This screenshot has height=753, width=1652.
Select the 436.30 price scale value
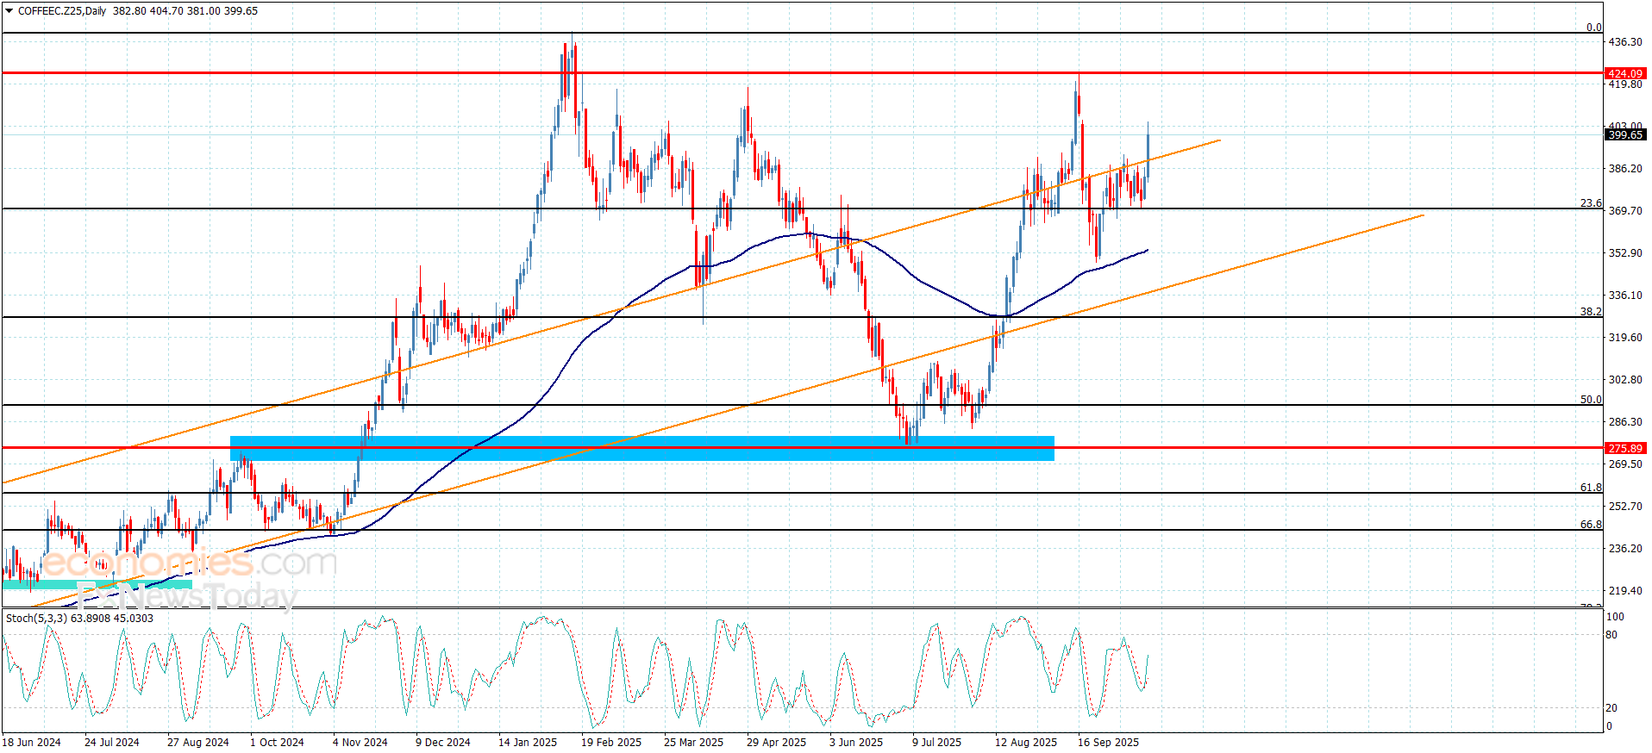(1625, 41)
